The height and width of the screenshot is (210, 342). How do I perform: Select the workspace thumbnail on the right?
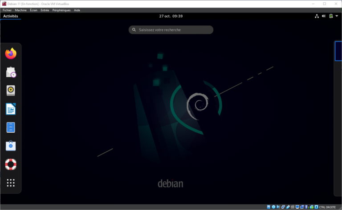[x=338, y=51]
